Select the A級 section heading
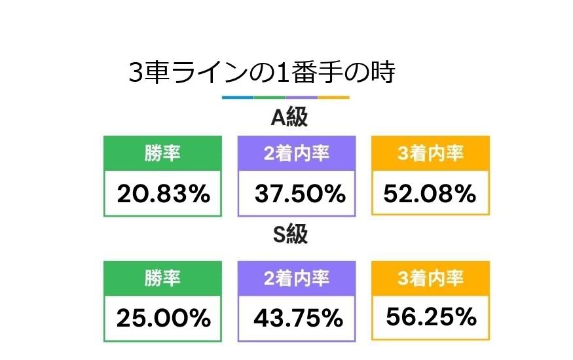573x360 pixels. pos(289,118)
